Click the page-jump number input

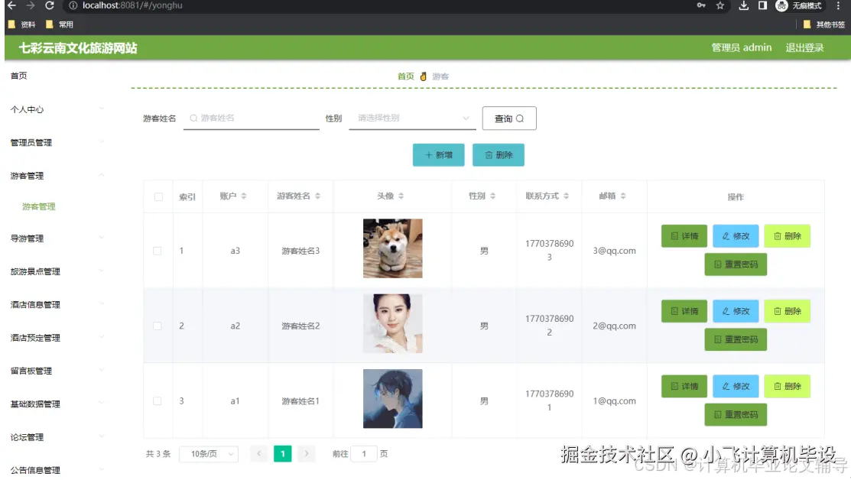coord(364,453)
